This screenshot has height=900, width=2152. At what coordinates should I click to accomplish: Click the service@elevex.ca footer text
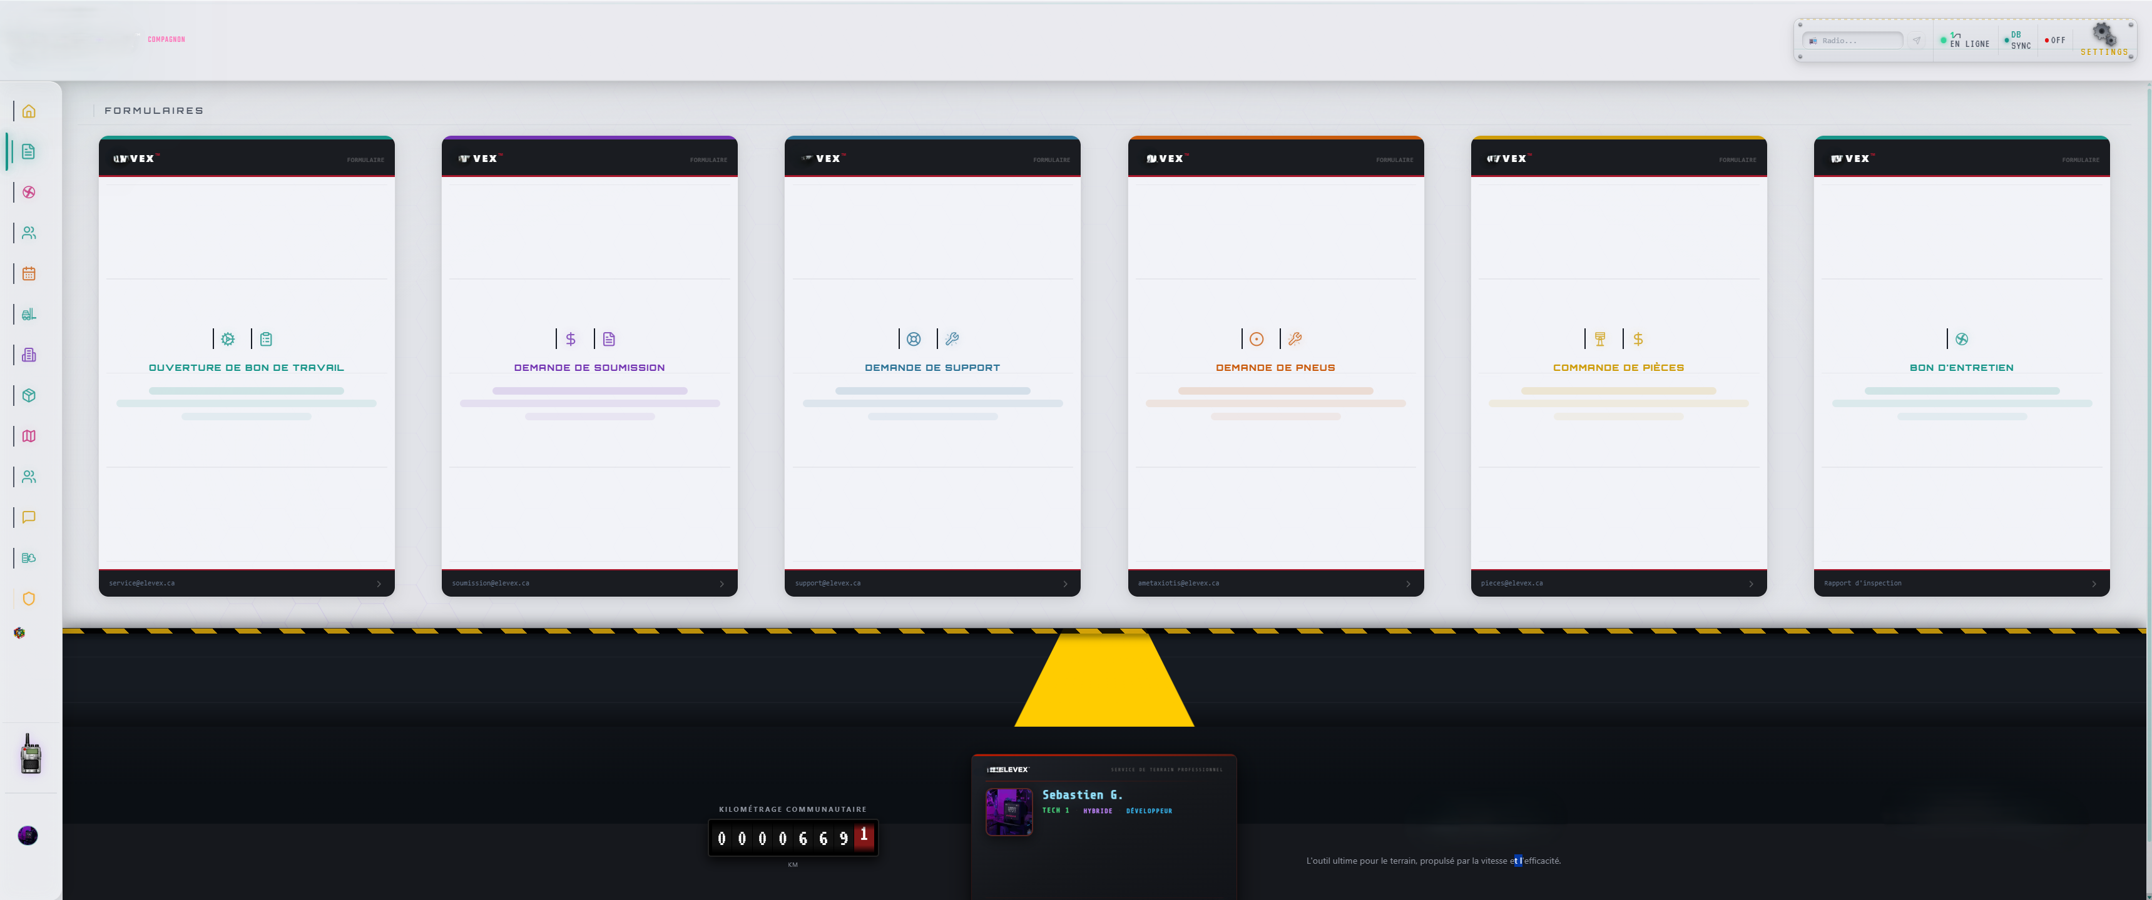[x=142, y=583]
